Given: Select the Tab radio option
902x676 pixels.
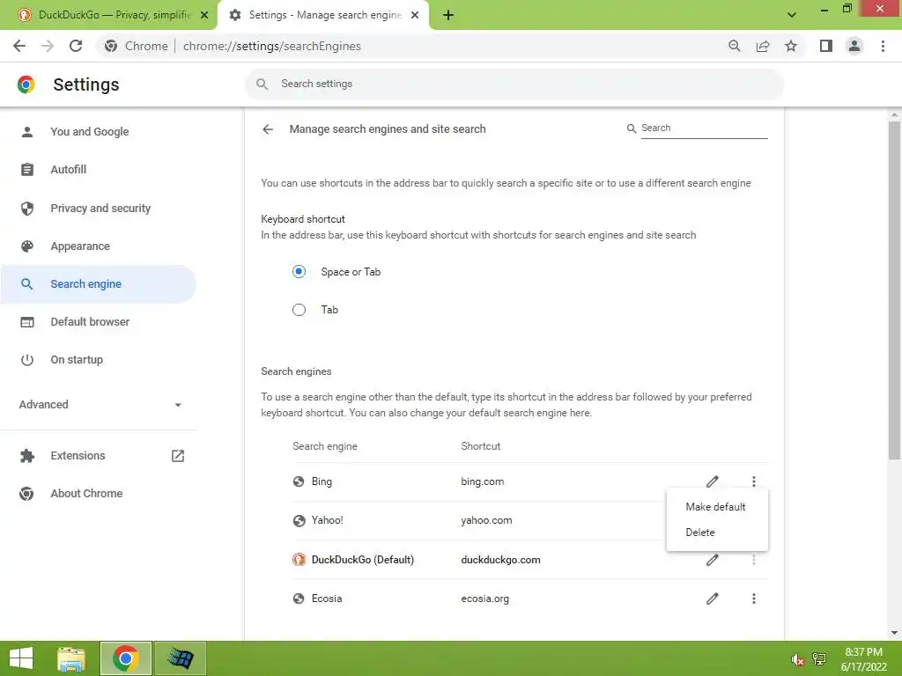Looking at the screenshot, I should tap(299, 310).
